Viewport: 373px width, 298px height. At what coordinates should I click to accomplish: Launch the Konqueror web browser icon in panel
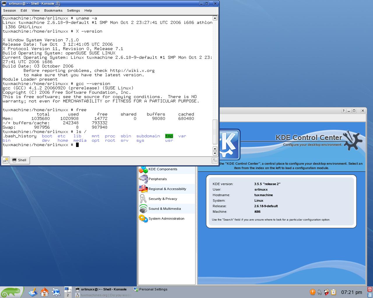point(56,292)
